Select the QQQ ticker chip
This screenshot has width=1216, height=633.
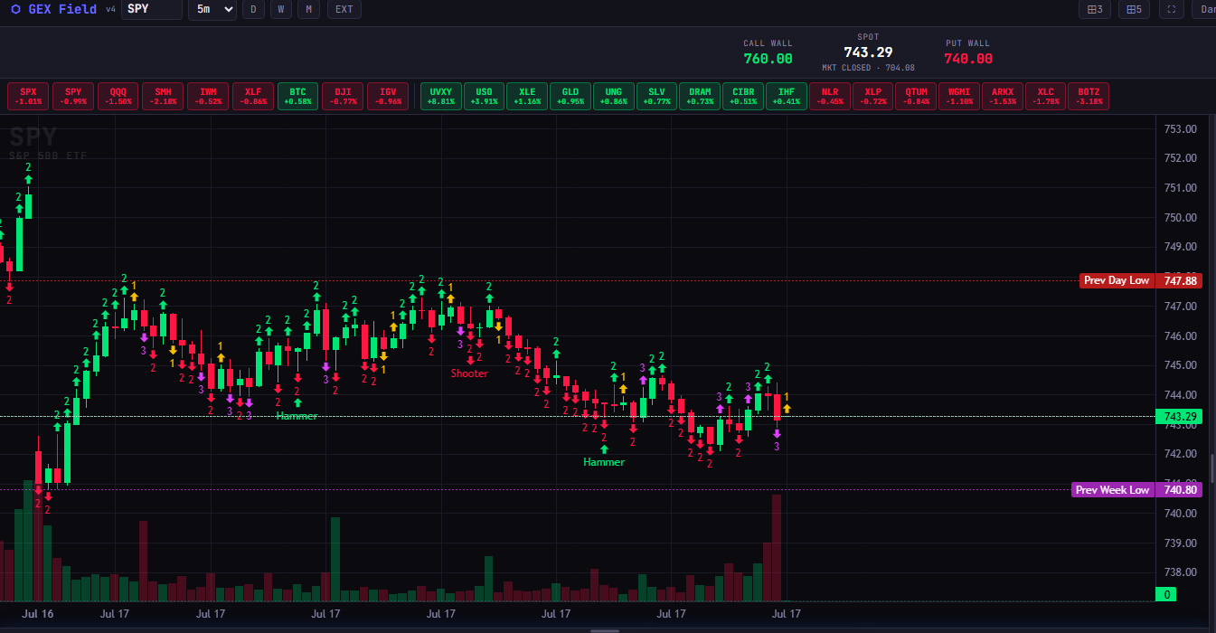[118, 96]
